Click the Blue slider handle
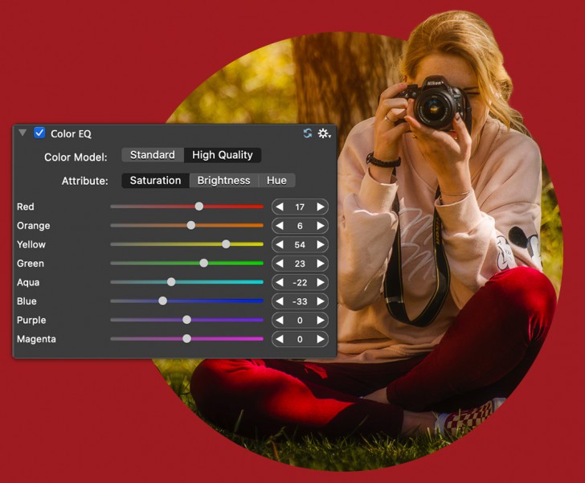This screenshot has width=585, height=483. [x=162, y=301]
